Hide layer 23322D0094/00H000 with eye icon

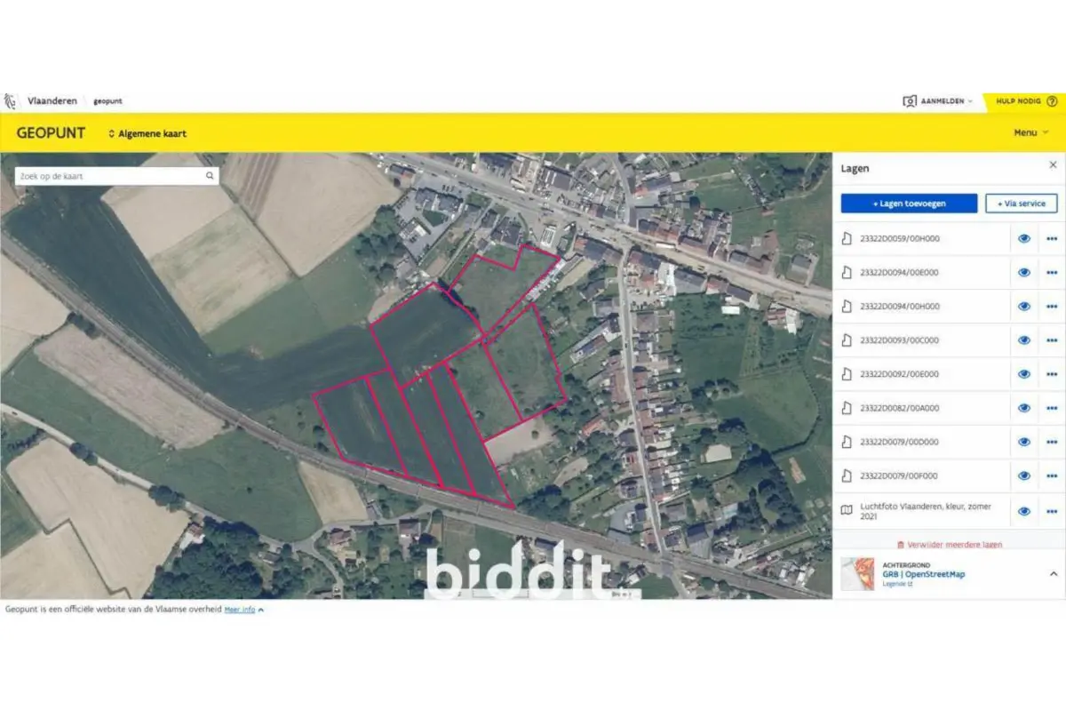1024,307
